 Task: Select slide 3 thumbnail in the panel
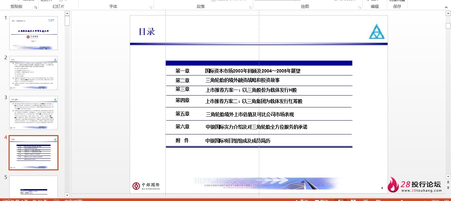click(x=33, y=113)
